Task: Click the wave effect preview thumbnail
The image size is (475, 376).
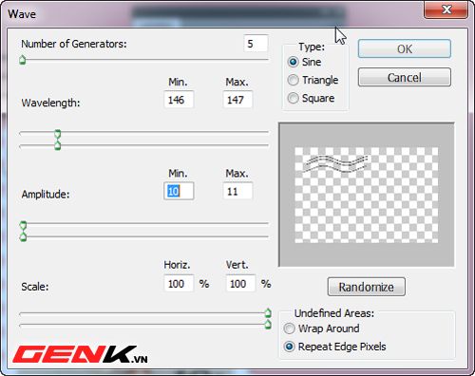Action: click(x=367, y=195)
